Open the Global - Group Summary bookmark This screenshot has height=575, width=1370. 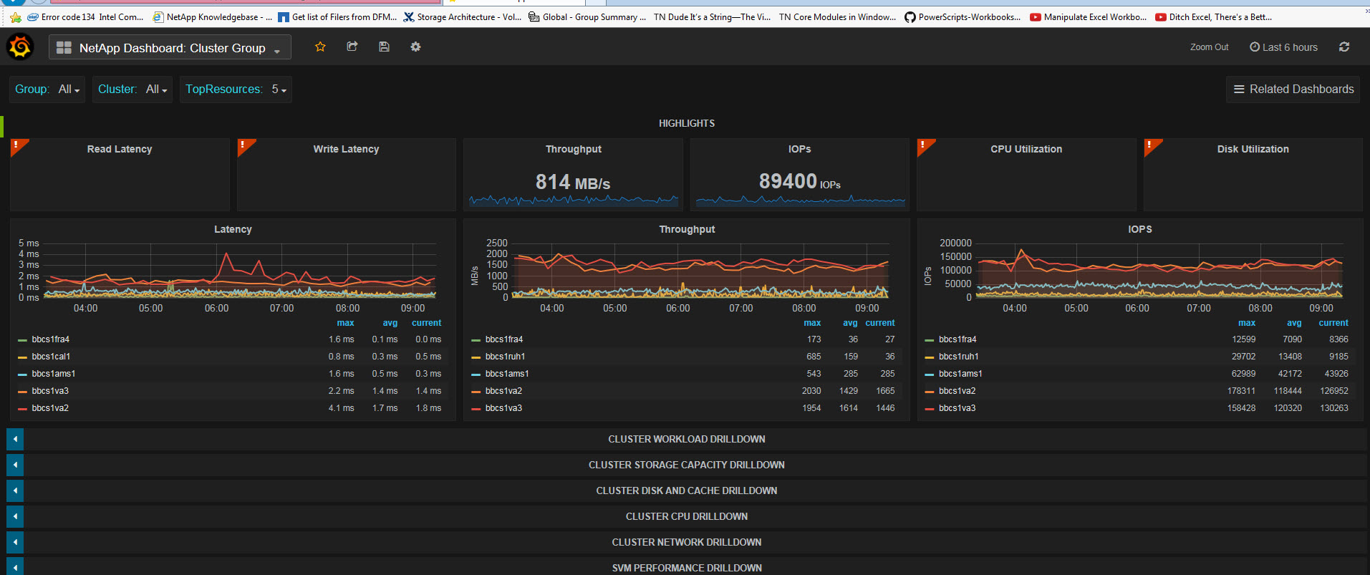[587, 17]
